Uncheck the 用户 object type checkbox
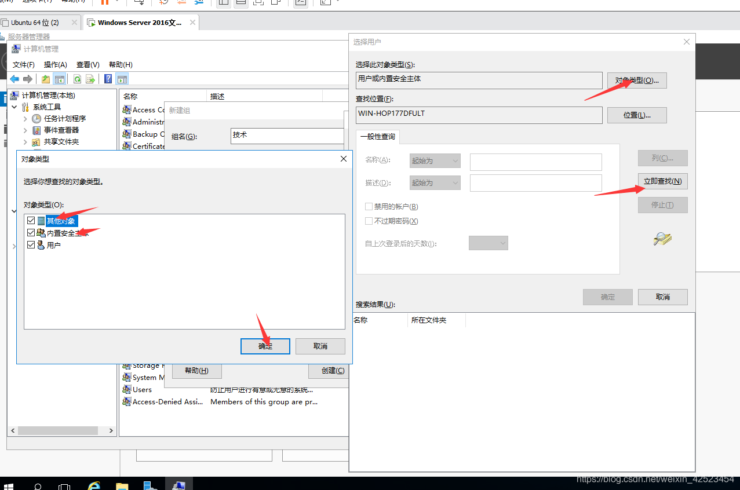 31,245
